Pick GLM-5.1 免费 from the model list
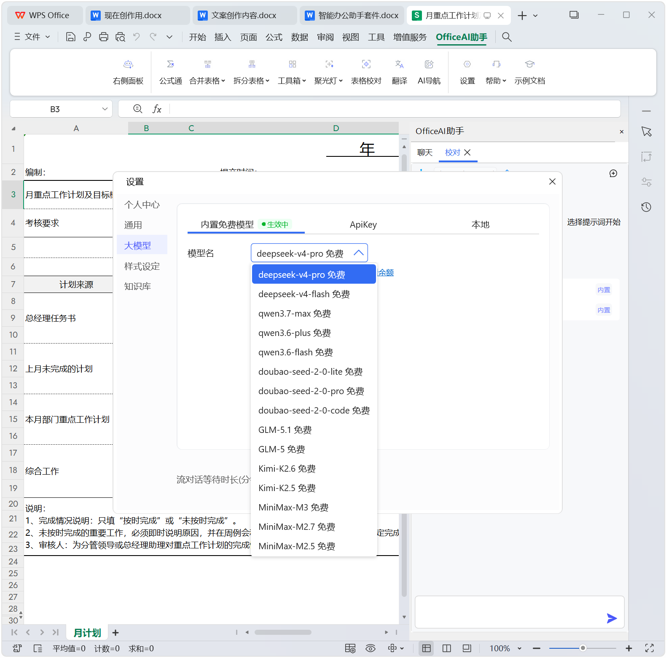This screenshot has height=658, width=666. [x=314, y=430]
